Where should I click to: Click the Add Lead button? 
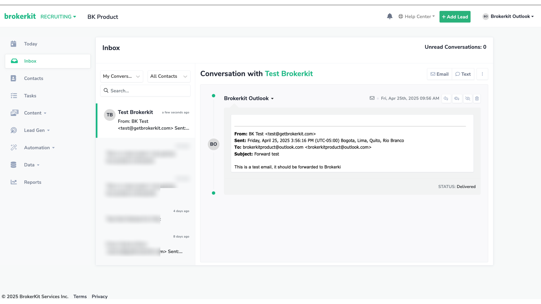[x=455, y=17]
